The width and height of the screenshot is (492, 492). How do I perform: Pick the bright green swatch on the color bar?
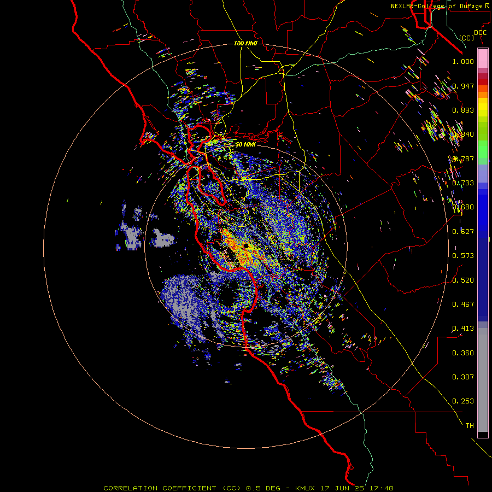tap(483, 149)
